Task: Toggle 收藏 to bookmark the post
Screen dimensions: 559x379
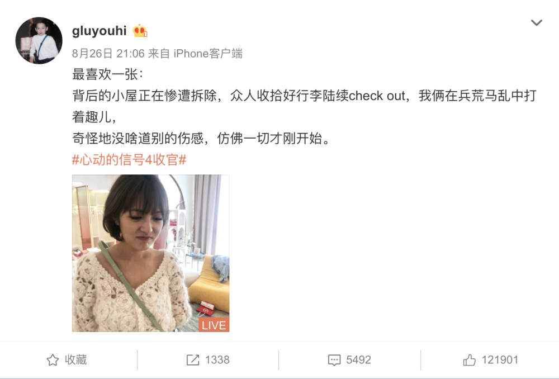Action: click(x=67, y=360)
